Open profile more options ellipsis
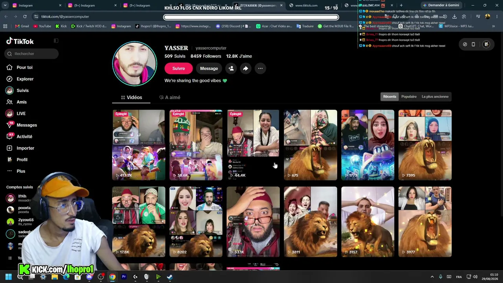The image size is (503, 283). [x=260, y=68]
